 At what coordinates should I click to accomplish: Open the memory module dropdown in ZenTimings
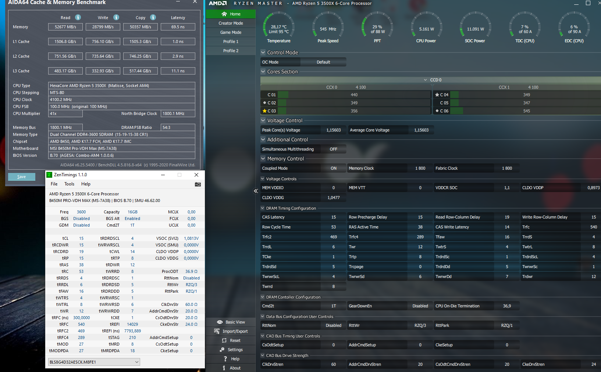(94, 362)
